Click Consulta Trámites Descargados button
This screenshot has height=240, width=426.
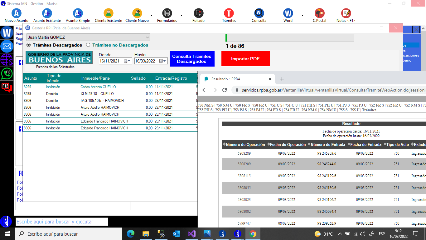tap(192, 59)
